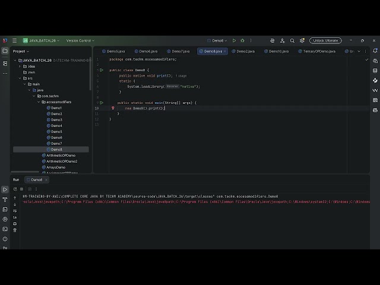The image size is (380, 285).
Task: Open ArraysDemo class
Action: point(53,167)
